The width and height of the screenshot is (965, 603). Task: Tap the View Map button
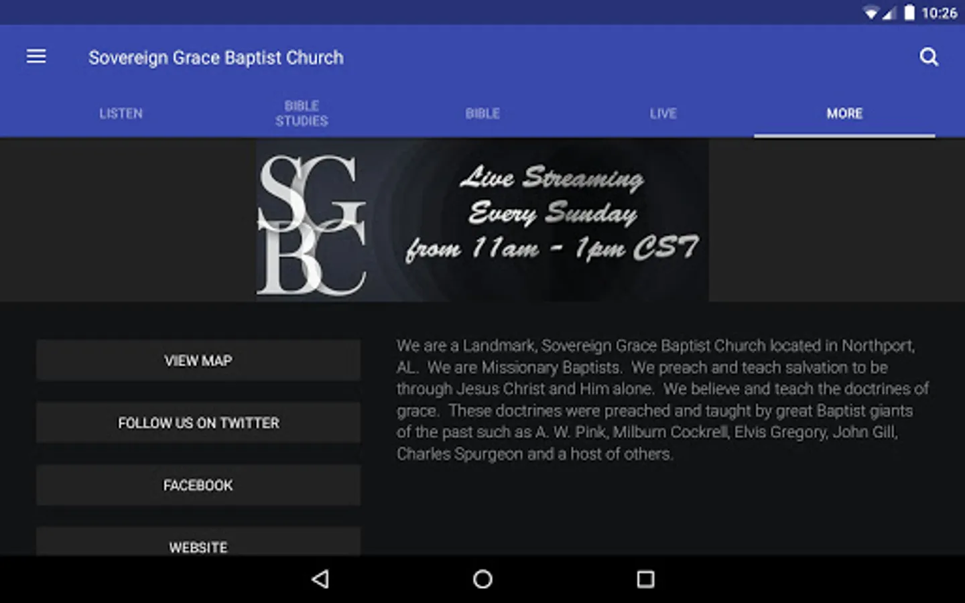(198, 360)
